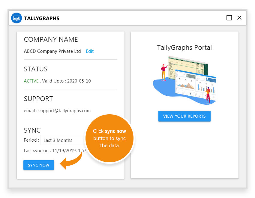255x198 pixels.
Task: Click the ABCD Company Private Ltd name
Action: [52, 51]
